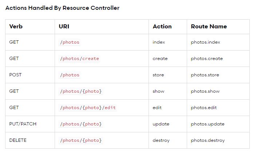This screenshot has height=156, width=257.
Task: Click the photos.destroy route name
Action: coord(207,140)
